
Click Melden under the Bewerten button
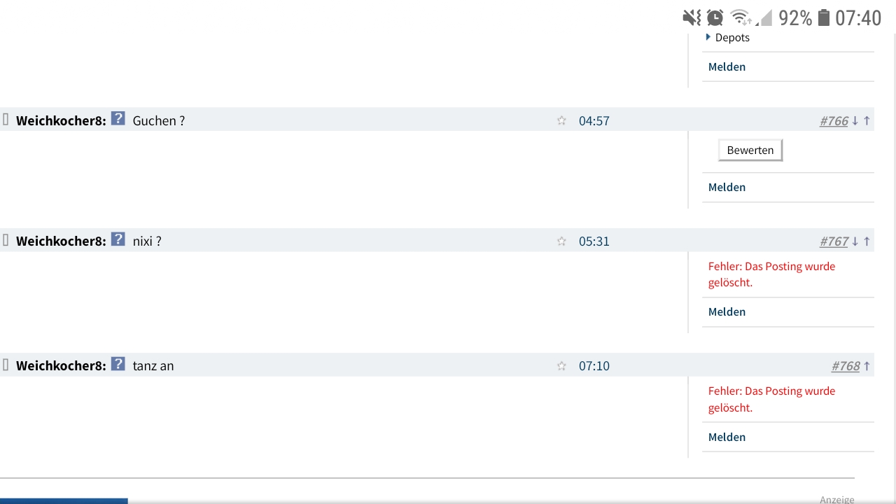[727, 187]
